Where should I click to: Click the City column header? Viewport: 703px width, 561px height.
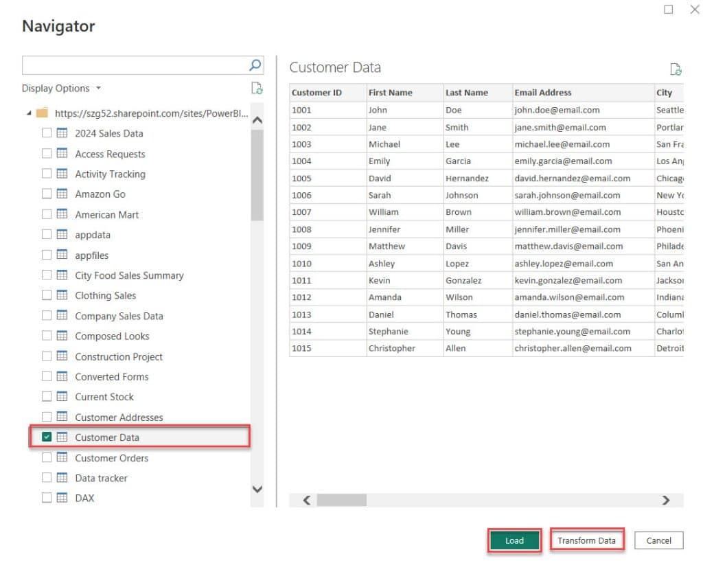[669, 93]
